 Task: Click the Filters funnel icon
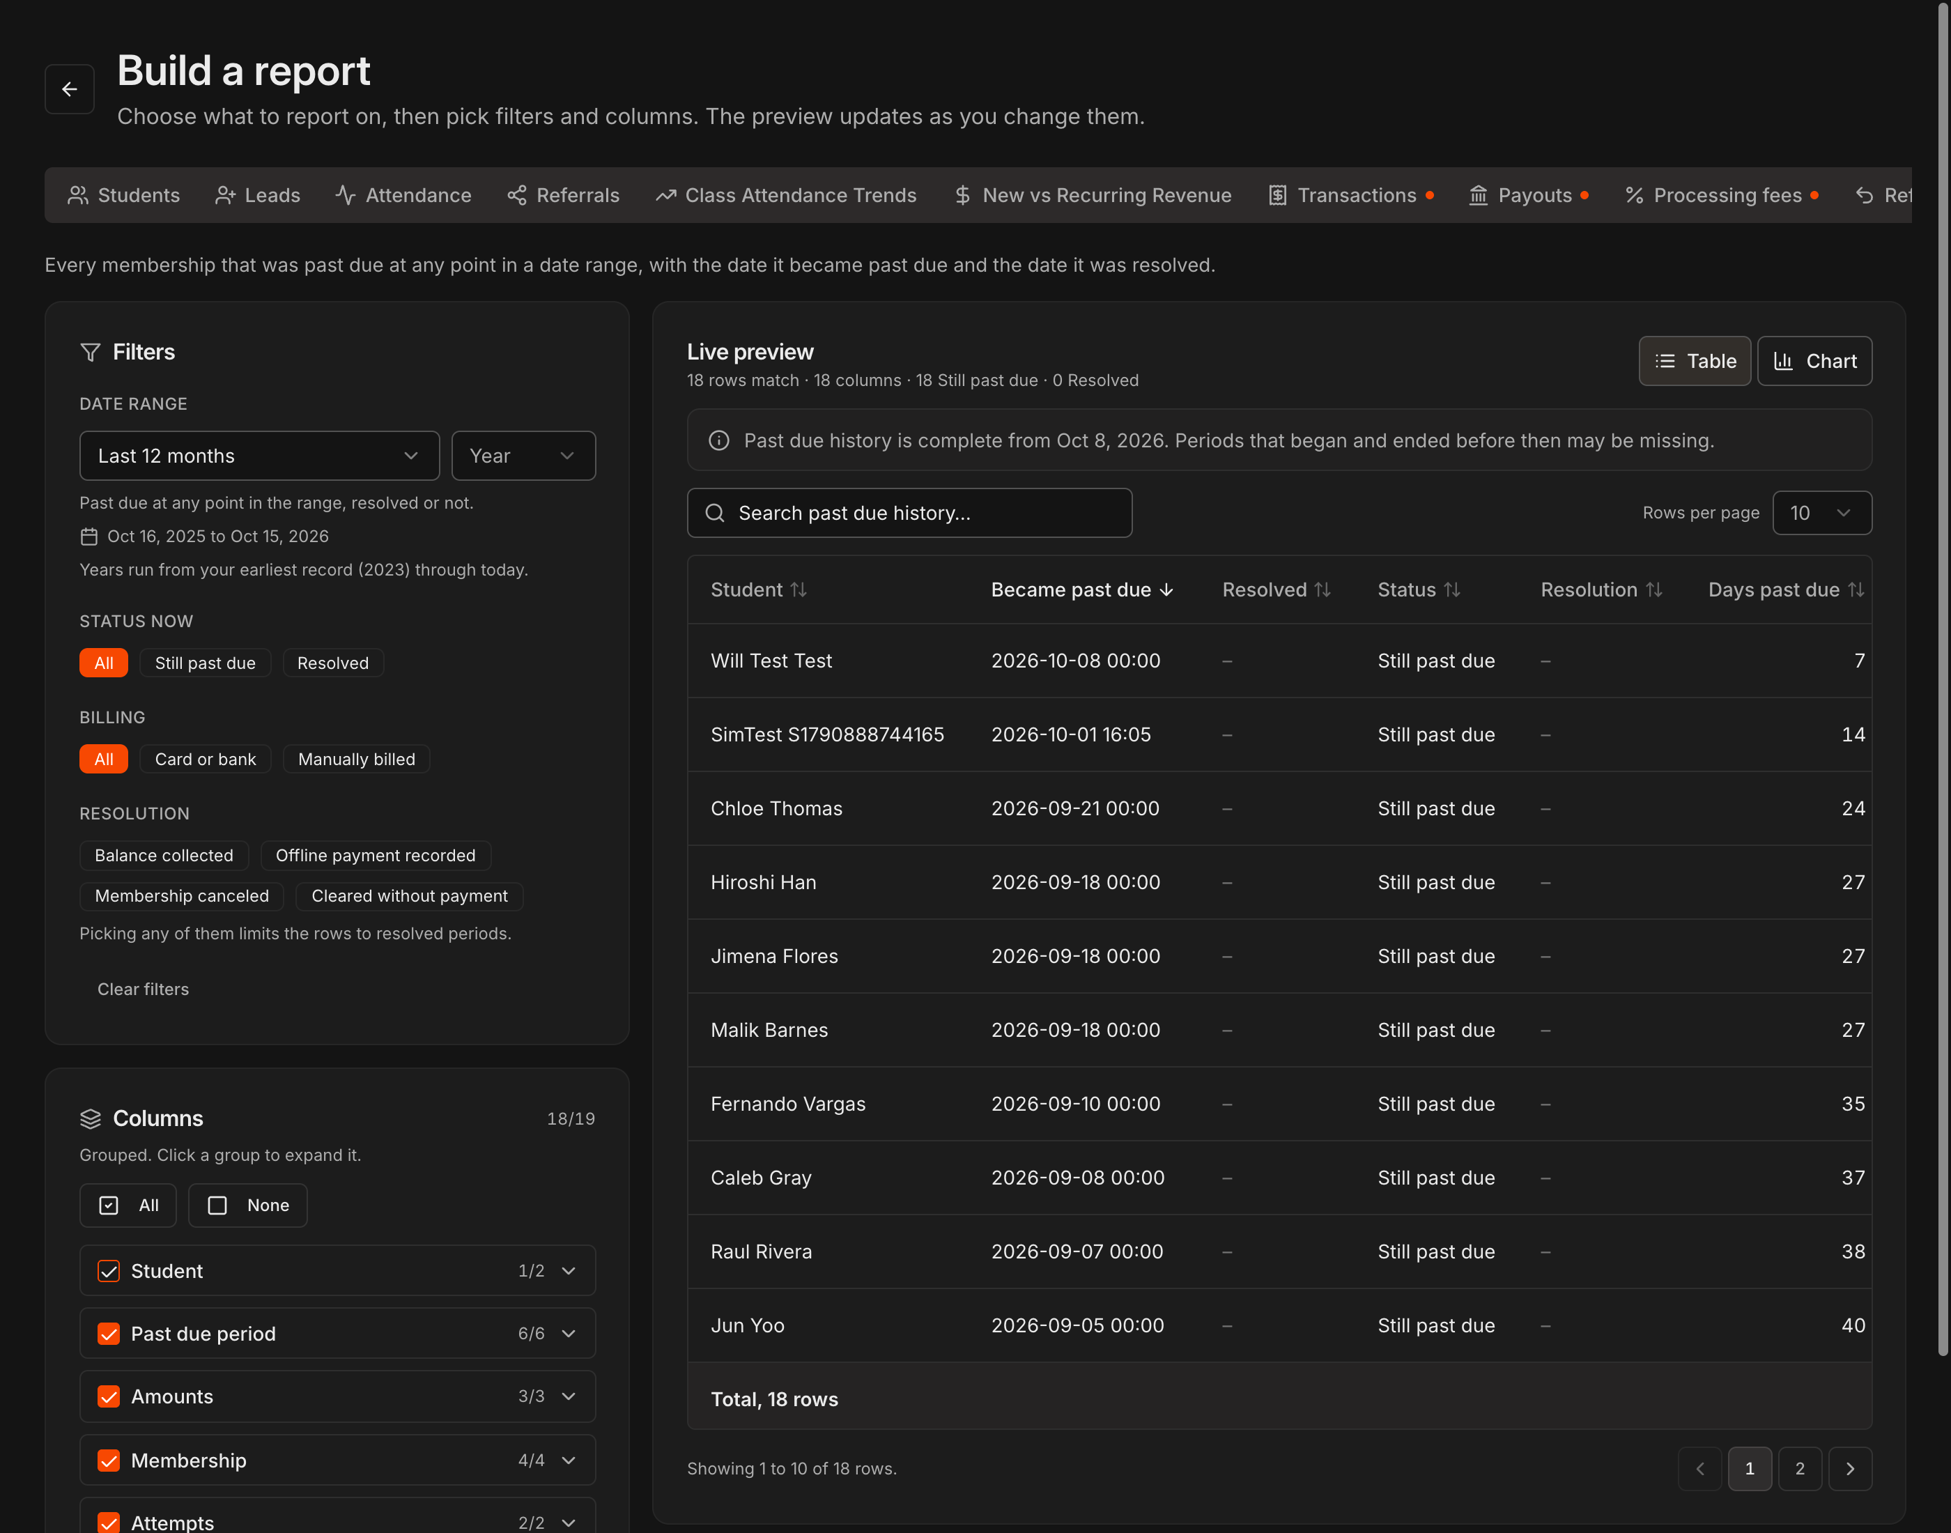90,352
